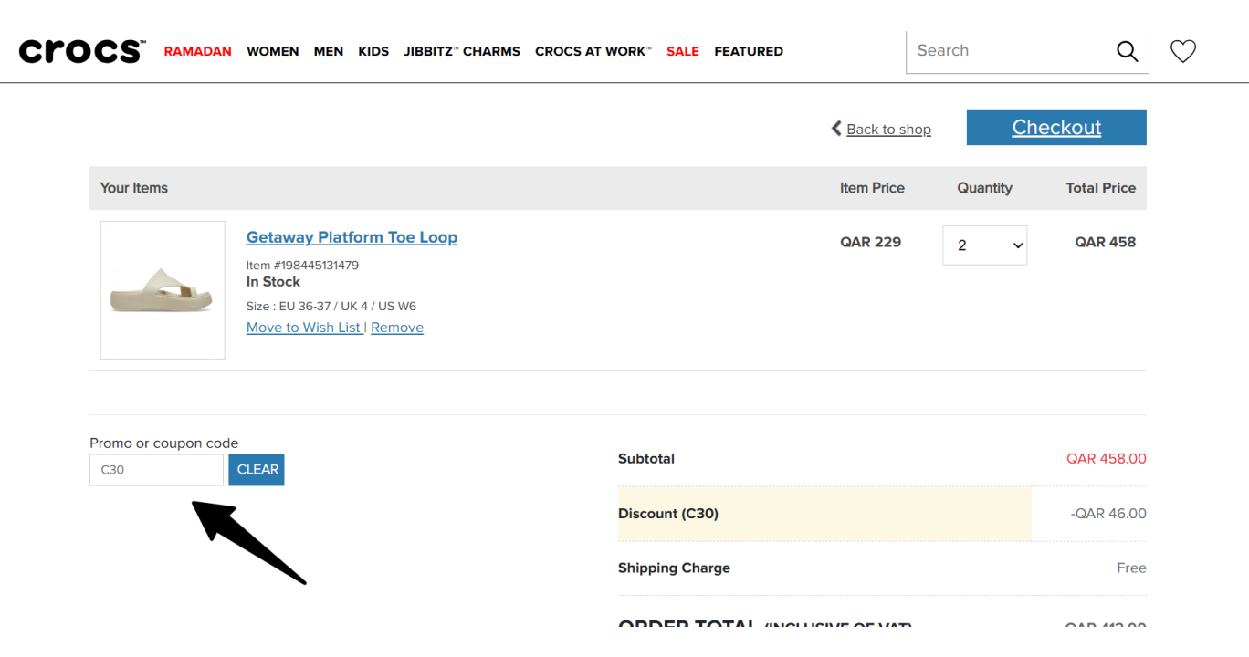Expand the quantity dropdown showing 2

tap(984, 245)
